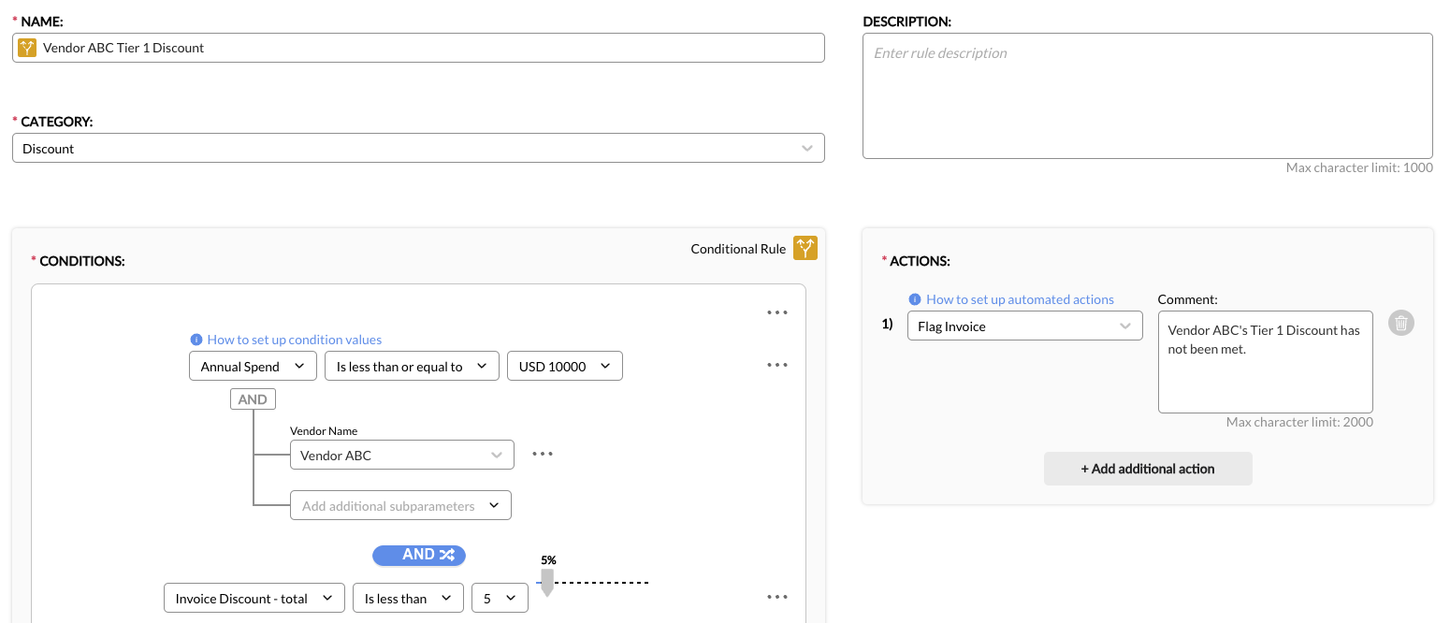Click the Add additional action button
The image size is (1450, 623).
coord(1147,469)
